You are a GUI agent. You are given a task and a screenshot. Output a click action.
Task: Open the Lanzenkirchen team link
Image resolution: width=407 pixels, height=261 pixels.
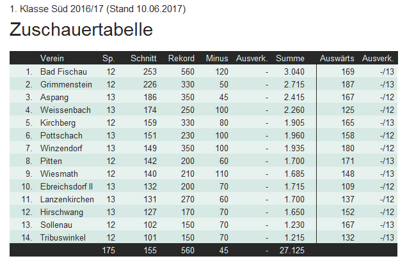click(67, 199)
